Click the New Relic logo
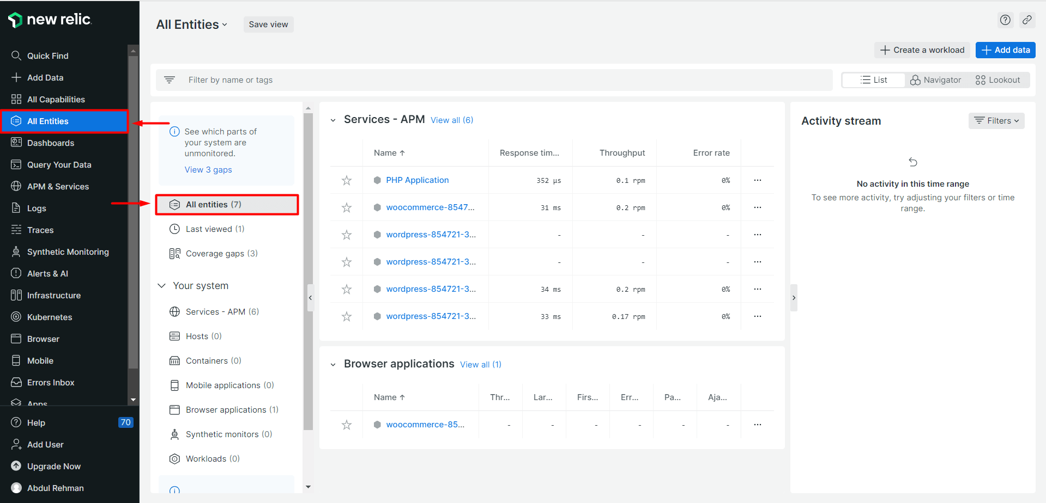Screen dimensions: 1046x503 50,20
